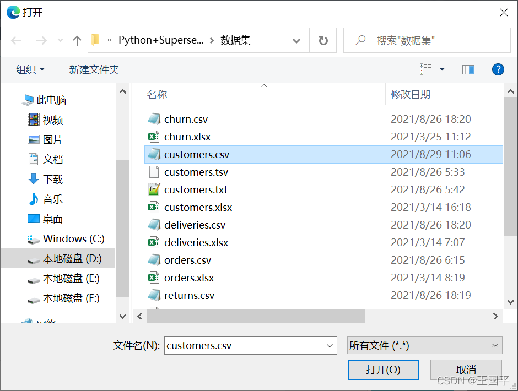This screenshot has height=391, width=518.
Task: Click the 打开(O) Open button
Action: click(383, 370)
